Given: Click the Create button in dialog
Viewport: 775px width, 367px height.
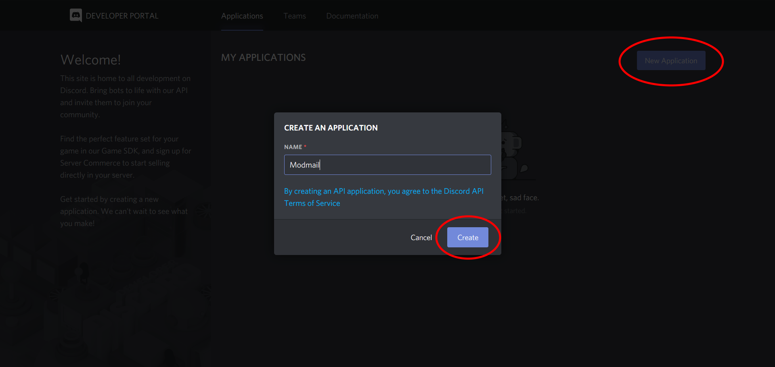Looking at the screenshot, I should (468, 237).
